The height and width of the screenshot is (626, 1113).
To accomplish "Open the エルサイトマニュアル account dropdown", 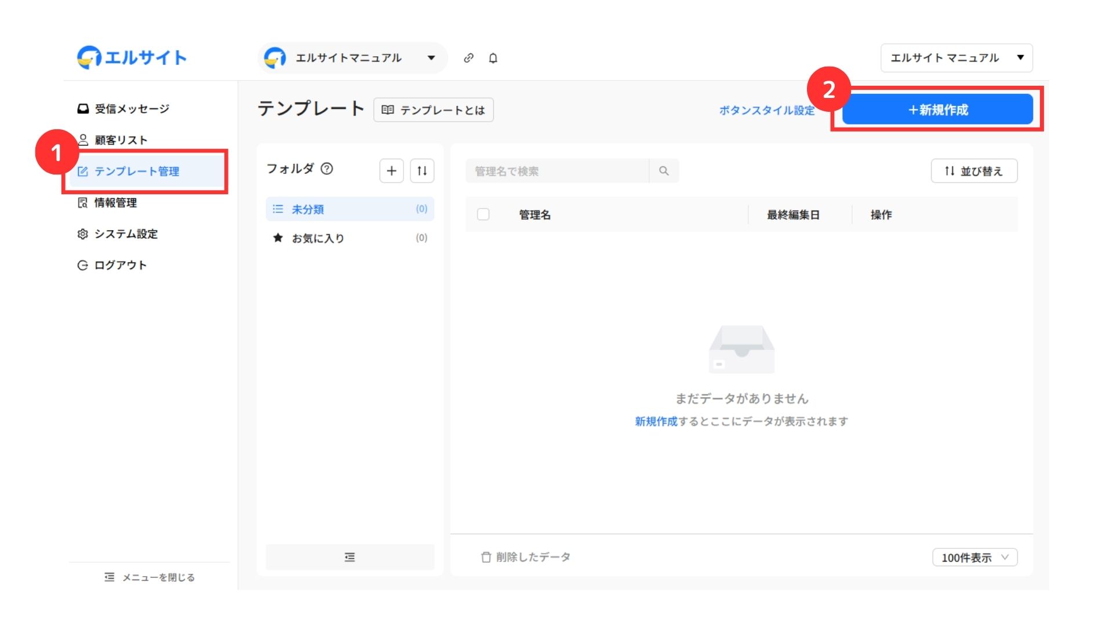I will 352,58.
